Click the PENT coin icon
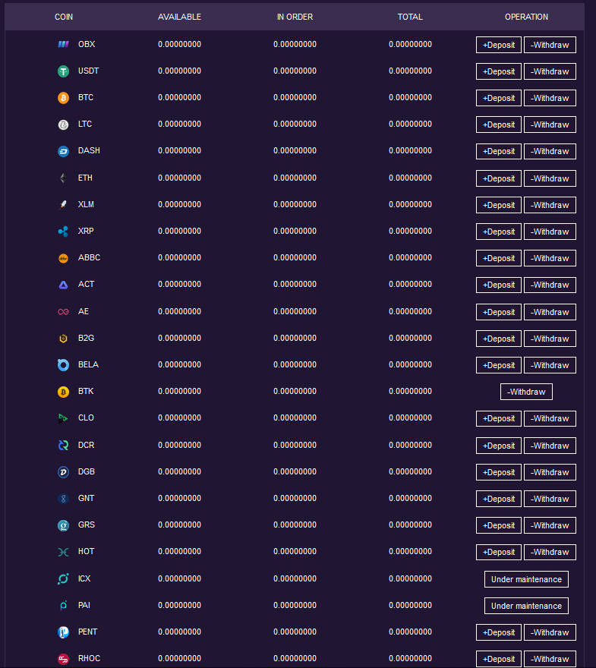This screenshot has height=668, width=596. (64, 632)
